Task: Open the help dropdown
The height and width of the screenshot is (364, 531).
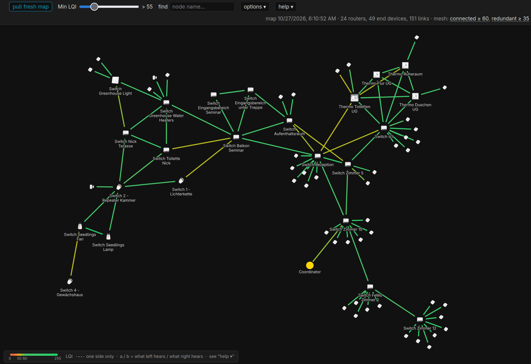Action: pos(286,7)
